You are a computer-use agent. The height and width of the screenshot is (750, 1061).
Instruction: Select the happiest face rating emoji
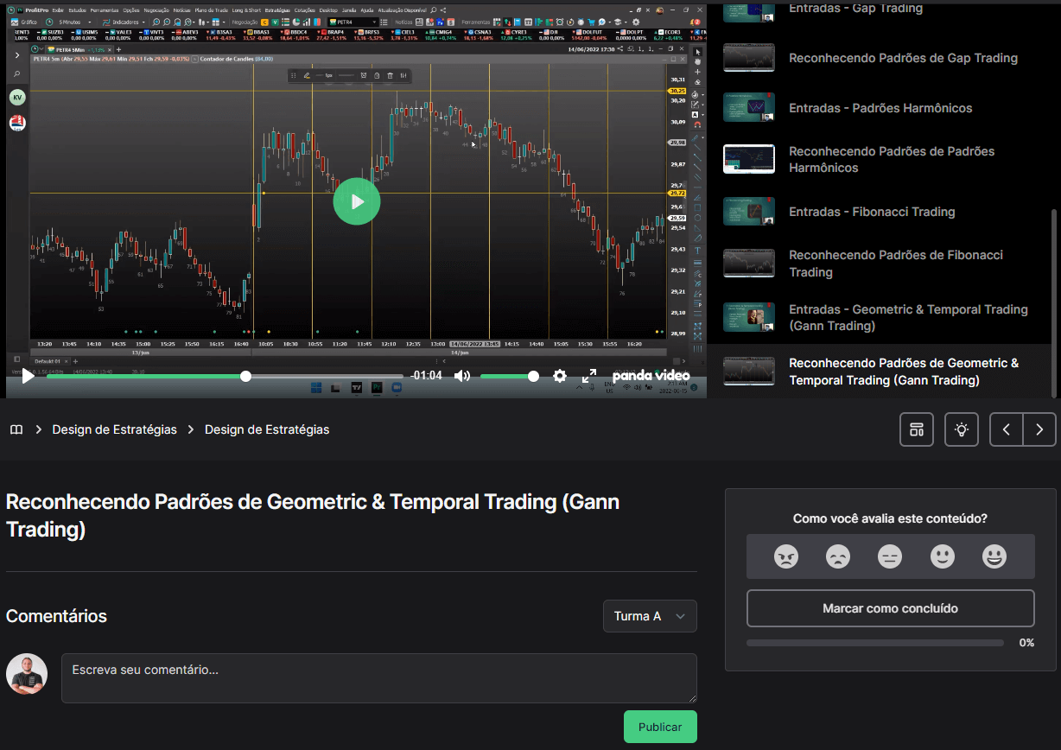[994, 556]
